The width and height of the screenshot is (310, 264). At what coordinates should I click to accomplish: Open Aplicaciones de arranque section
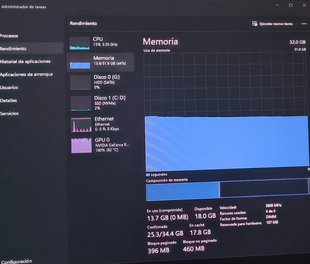tap(27, 74)
